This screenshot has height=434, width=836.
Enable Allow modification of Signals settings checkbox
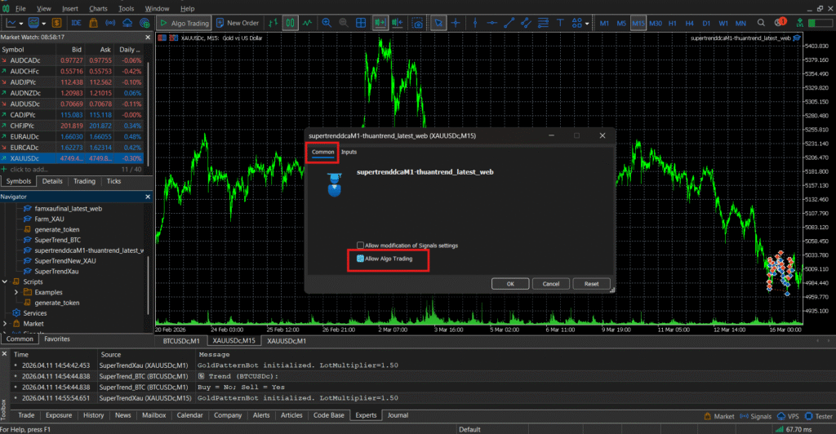360,245
